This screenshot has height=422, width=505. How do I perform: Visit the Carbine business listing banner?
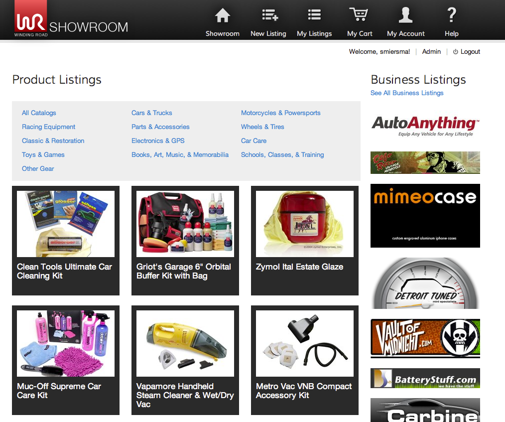pos(425,410)
